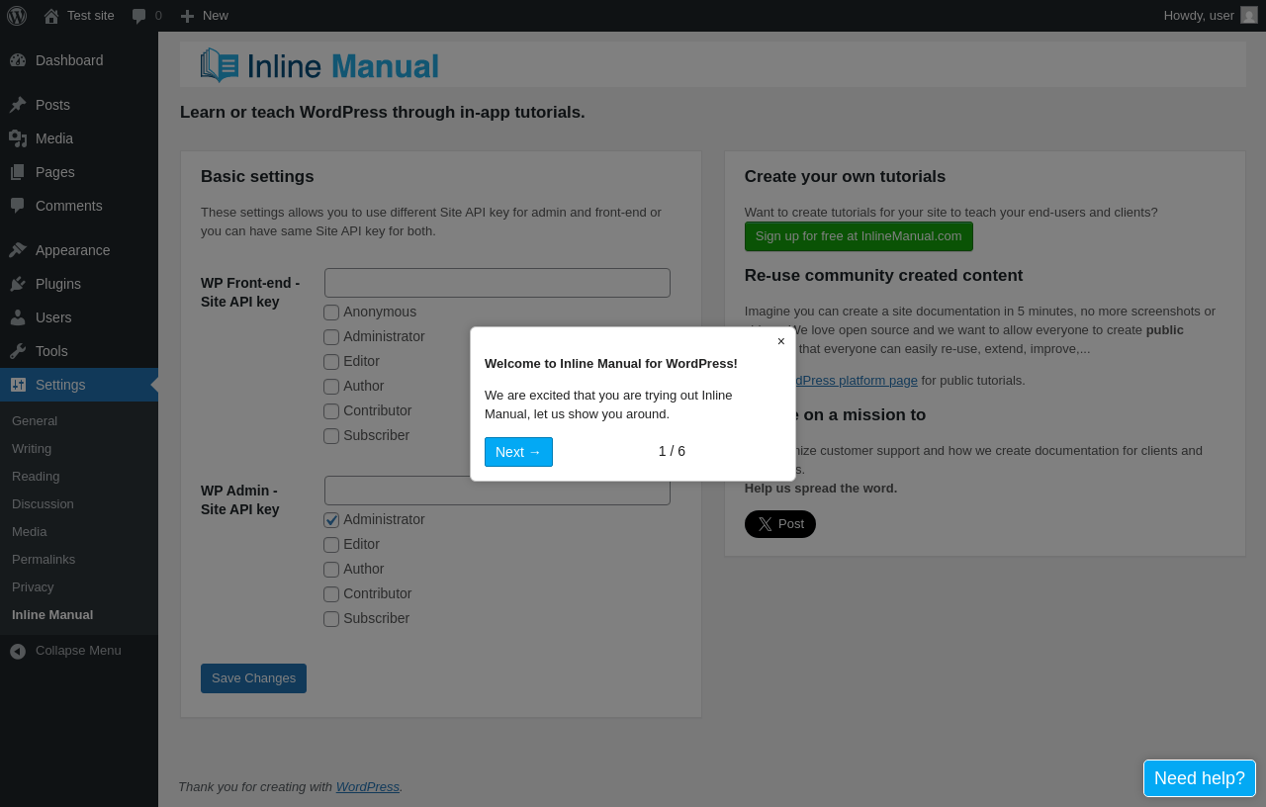
Task: Follow the WordPress link in footer
Action: [368, 787]
